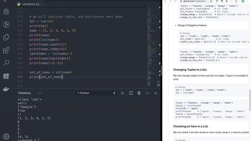Click browser code 'fruits = tuple(fruits)'
This screenshot has width=251, height=141.
click(189, 114)
